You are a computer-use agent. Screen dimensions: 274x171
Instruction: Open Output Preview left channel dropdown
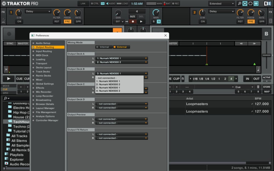pos(122,119)
